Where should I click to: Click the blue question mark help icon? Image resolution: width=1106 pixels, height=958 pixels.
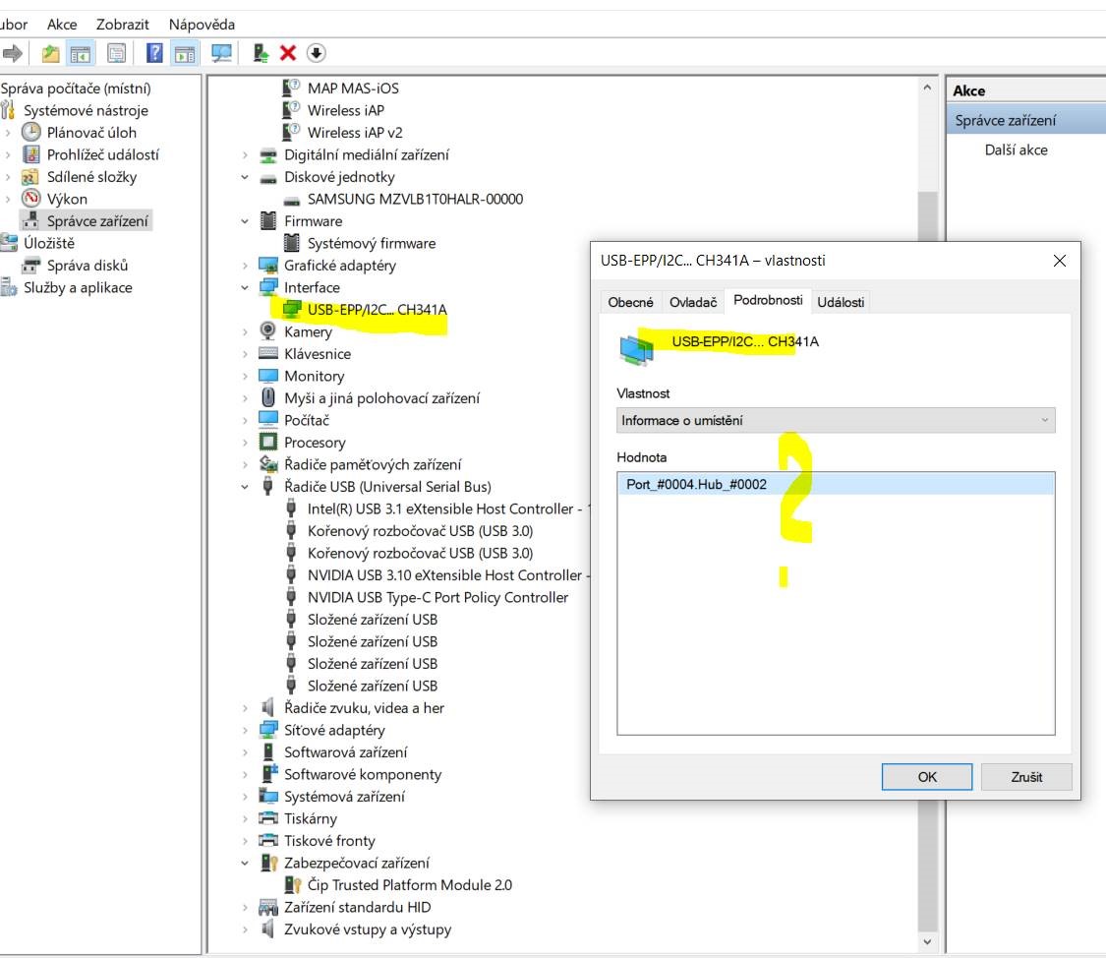click(154, 53)
